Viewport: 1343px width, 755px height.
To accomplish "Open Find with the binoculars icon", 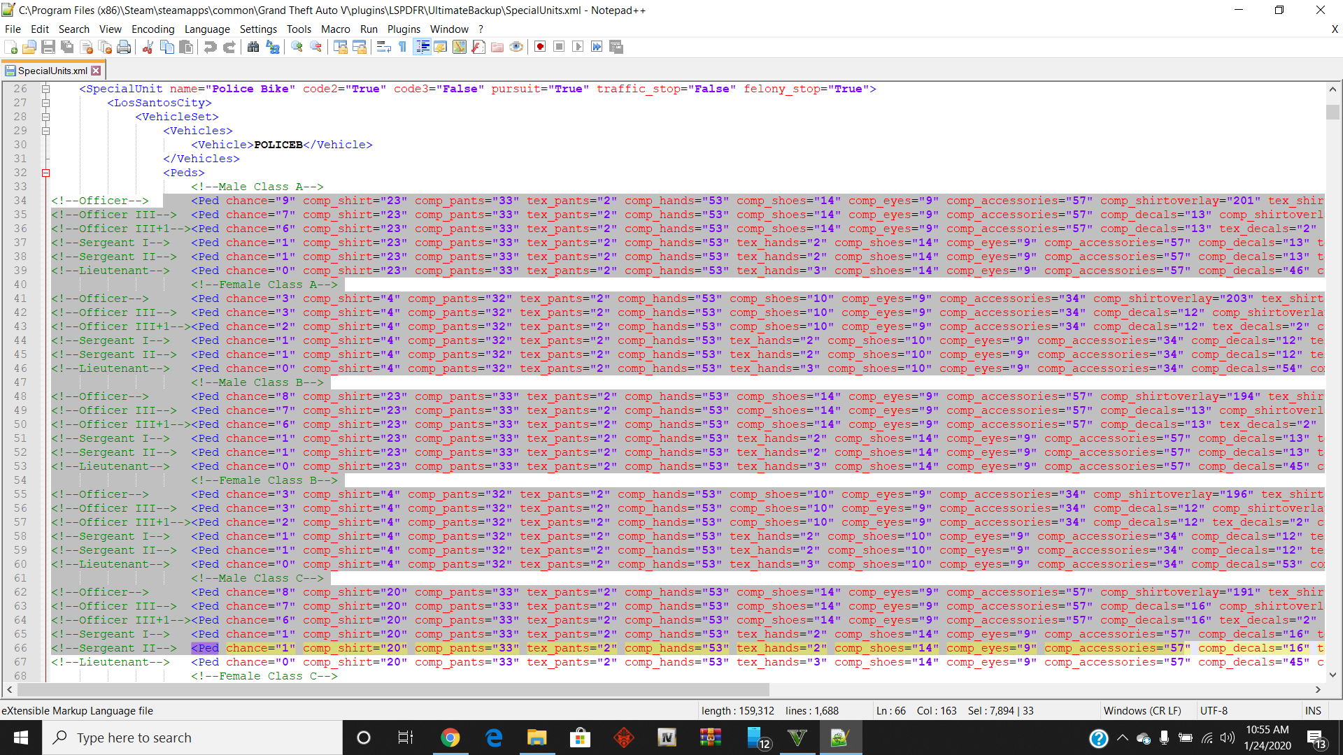I will (253, 47).
